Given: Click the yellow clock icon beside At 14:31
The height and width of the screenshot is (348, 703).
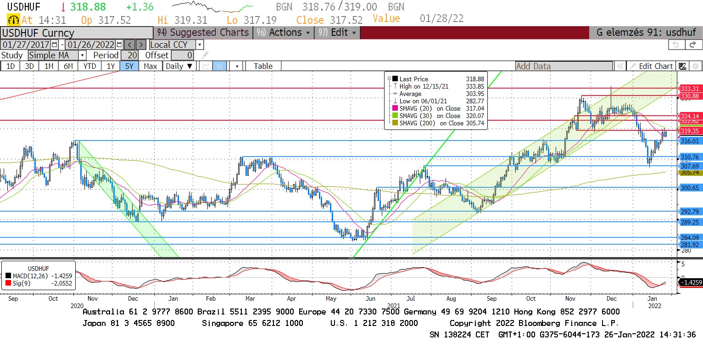Looking at the screenshot, I should pyautogui.click(x=14, y=20).
